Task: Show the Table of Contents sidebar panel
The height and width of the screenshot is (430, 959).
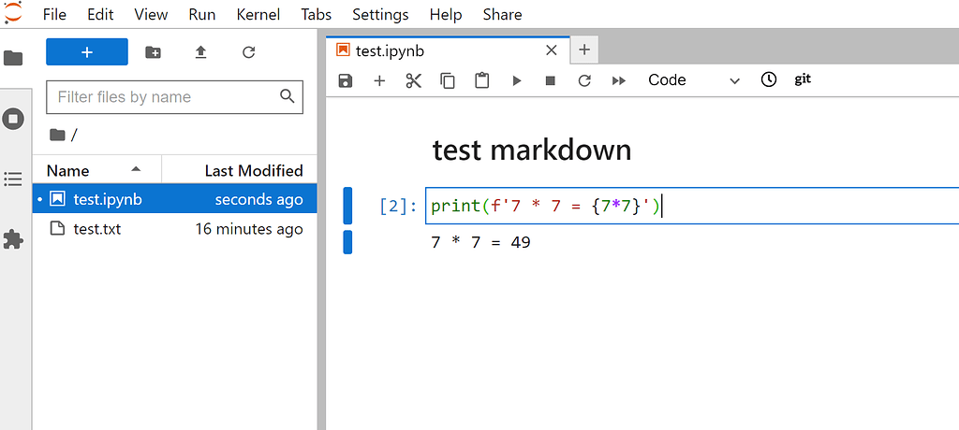Action: coord(13,179)
